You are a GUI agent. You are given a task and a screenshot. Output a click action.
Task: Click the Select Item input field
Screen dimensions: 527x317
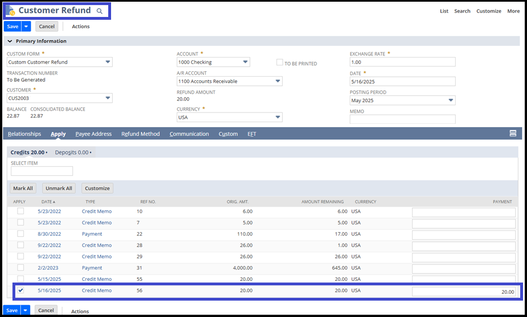point(42,171)
